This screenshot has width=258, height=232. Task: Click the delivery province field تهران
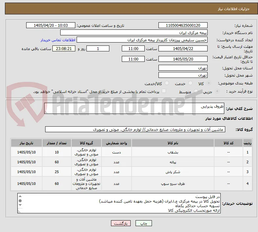click(x=183, y=68)
